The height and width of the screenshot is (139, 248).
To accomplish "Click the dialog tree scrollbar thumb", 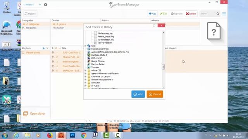I will pos(163,67).
